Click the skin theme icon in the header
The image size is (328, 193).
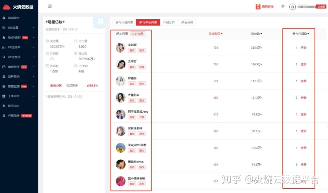[283, 6]
